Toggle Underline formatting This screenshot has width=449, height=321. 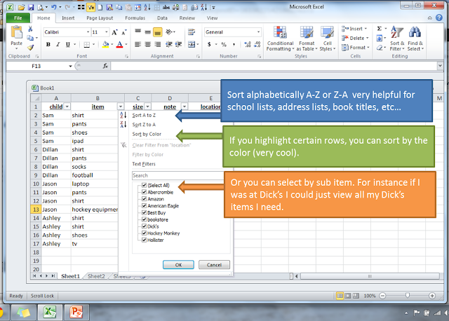tap(67, 44)
